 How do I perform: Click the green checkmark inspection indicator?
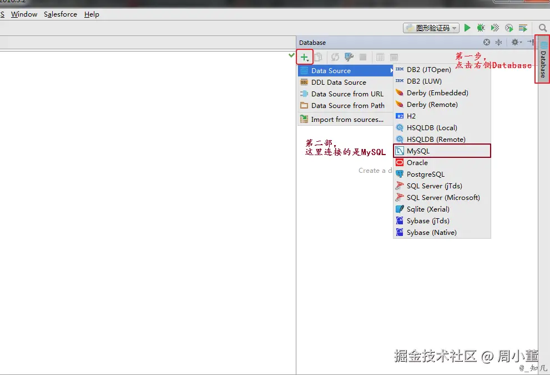point(291,55)
